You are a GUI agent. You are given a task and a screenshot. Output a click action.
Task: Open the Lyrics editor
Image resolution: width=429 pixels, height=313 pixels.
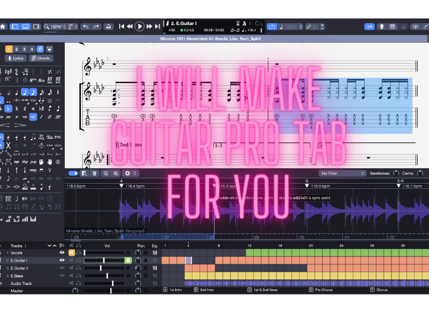click(15, 58)
